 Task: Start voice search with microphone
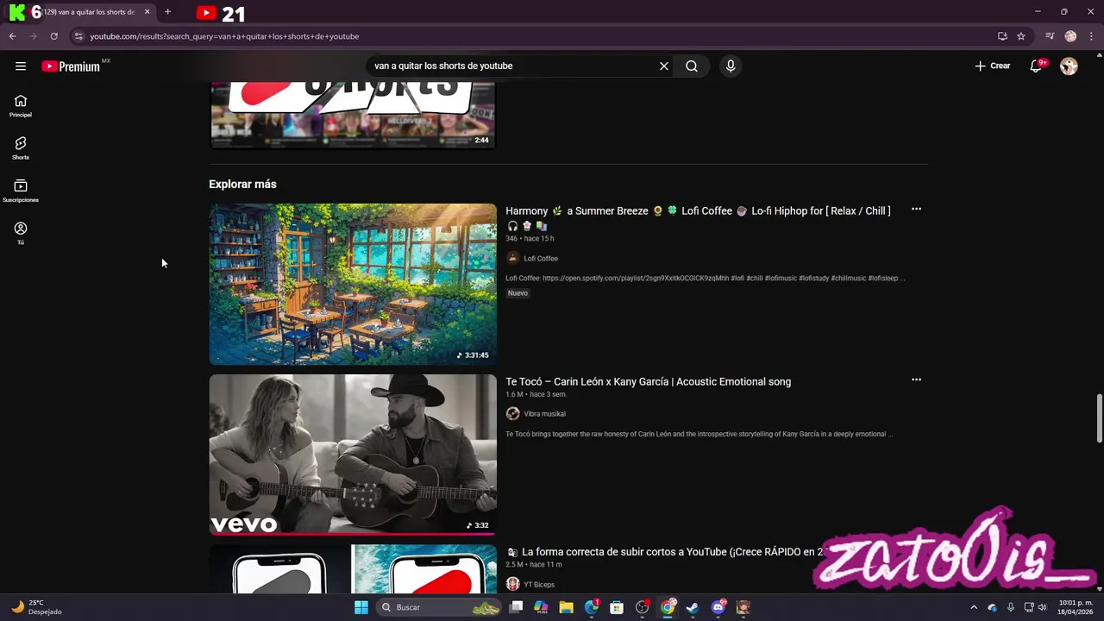(731, 66)
